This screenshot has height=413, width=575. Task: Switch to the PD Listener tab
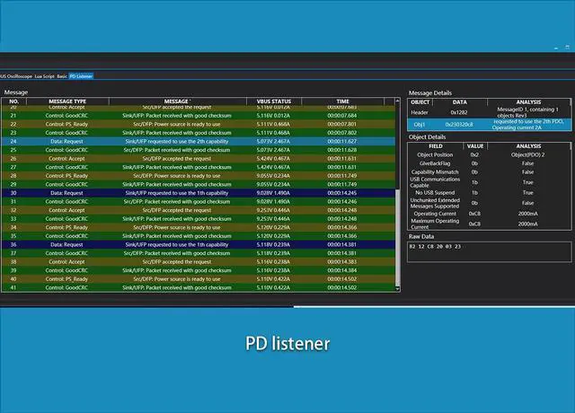(x=81, y=76)
